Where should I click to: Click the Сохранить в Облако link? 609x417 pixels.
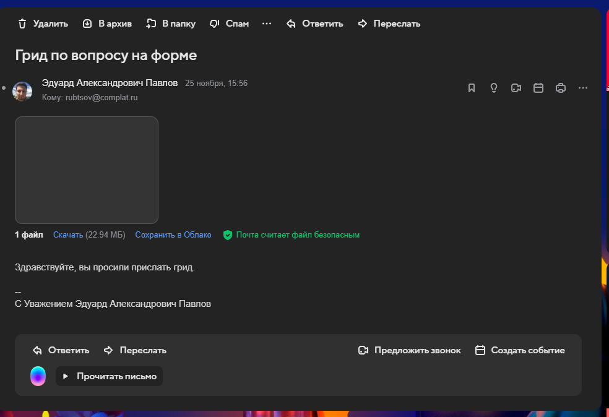pyautogui.click(x=173, y=235)
